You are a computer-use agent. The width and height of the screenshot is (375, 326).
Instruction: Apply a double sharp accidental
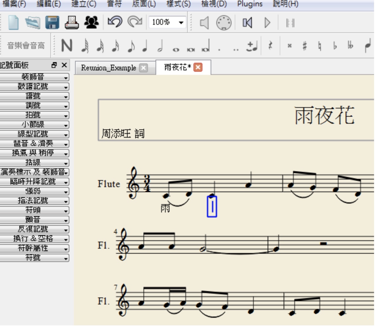pyautogui.click(x=289, y=46)
